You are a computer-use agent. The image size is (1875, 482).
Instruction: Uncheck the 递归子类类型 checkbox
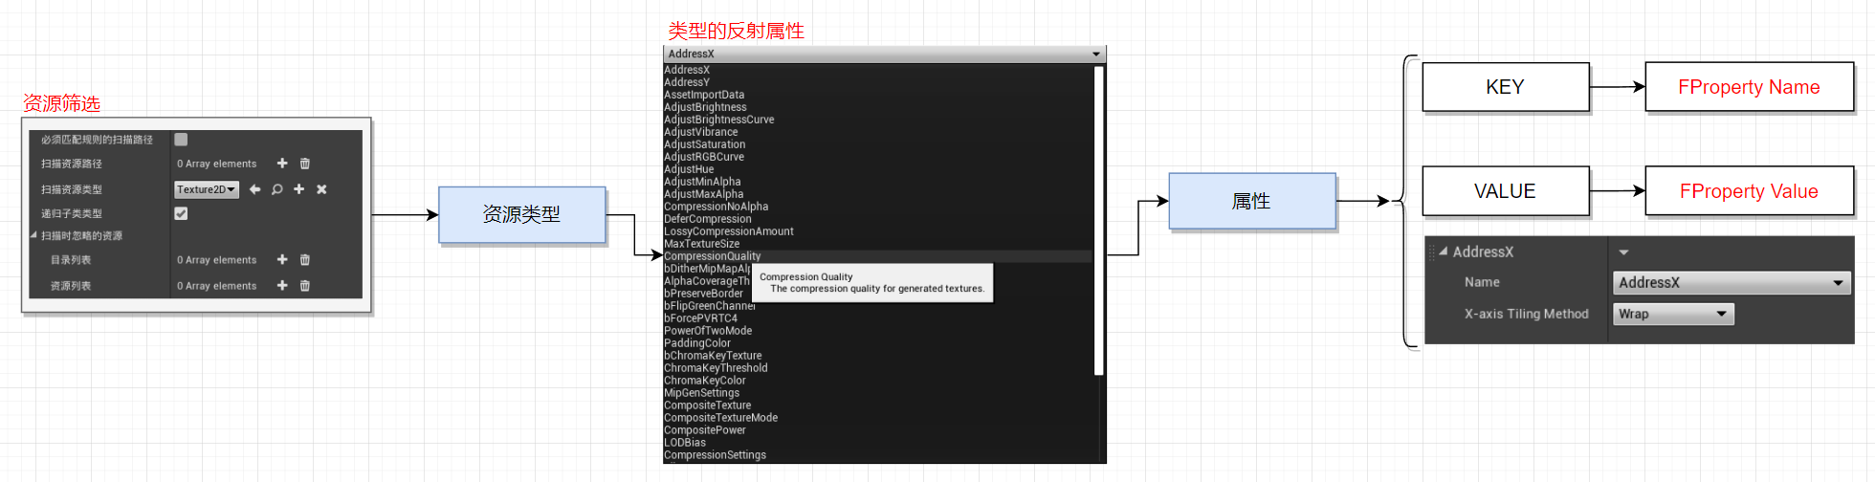tap(181, 213)
